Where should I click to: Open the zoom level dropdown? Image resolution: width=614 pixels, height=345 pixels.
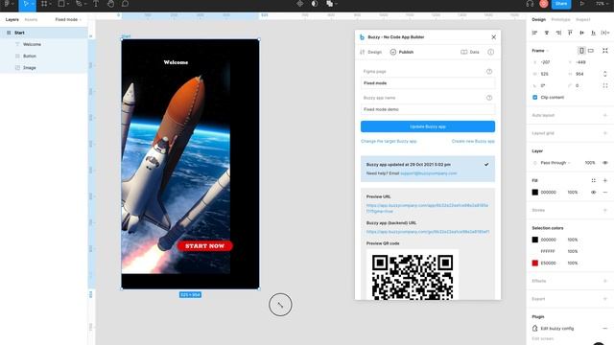(x=602, y=4)
